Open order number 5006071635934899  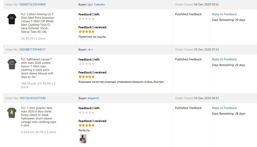point(32,4)
